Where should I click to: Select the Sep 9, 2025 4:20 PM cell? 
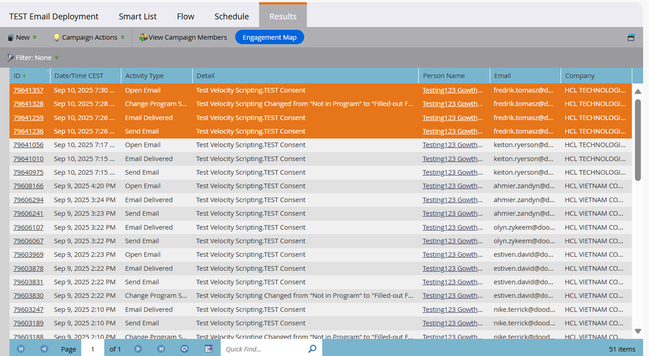point(84,186)
